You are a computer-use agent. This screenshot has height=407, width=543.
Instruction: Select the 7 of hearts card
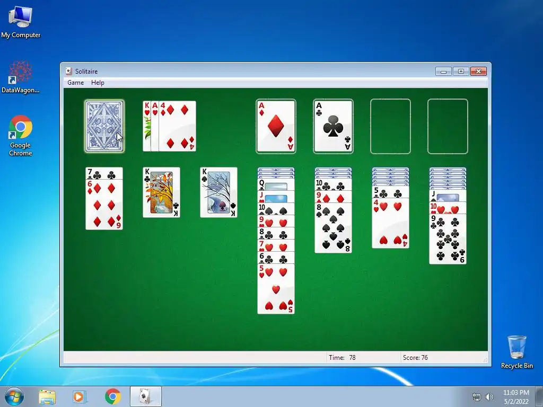coord(276,246)
